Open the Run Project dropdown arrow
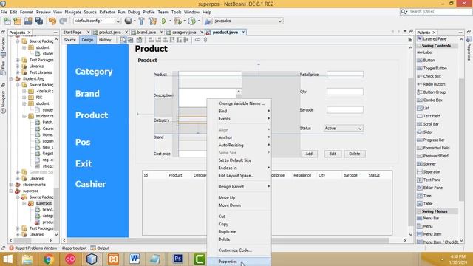 170,21
